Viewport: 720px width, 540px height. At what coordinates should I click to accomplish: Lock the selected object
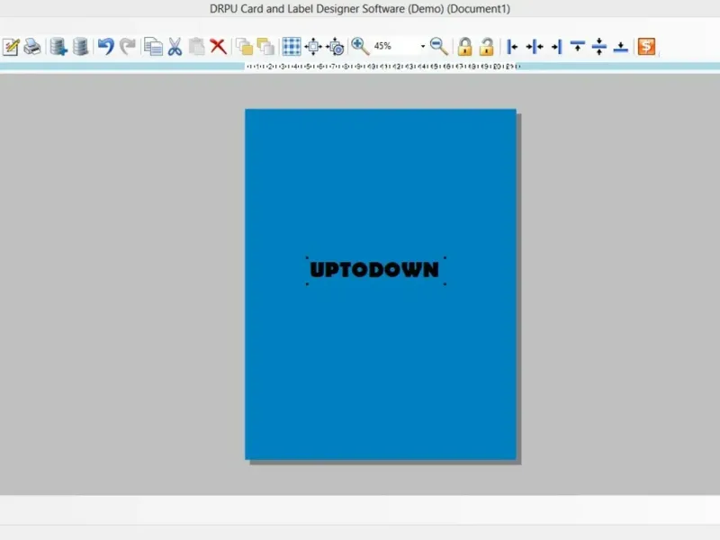pyautogui.click(x=464, y=47)
